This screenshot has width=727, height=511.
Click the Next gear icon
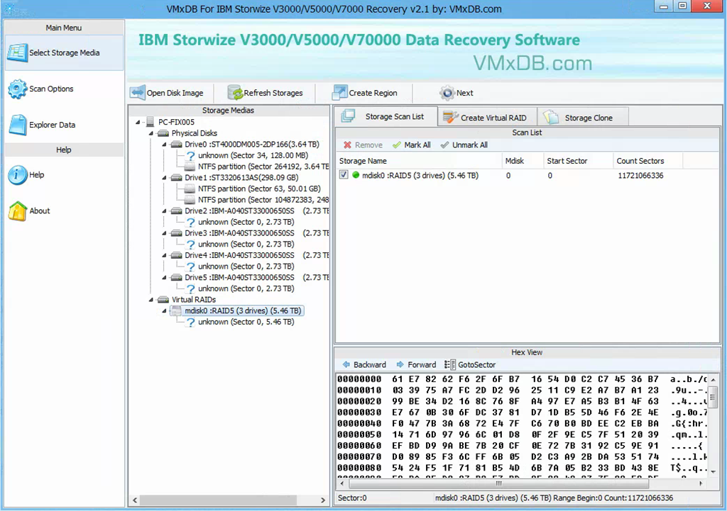447,93
